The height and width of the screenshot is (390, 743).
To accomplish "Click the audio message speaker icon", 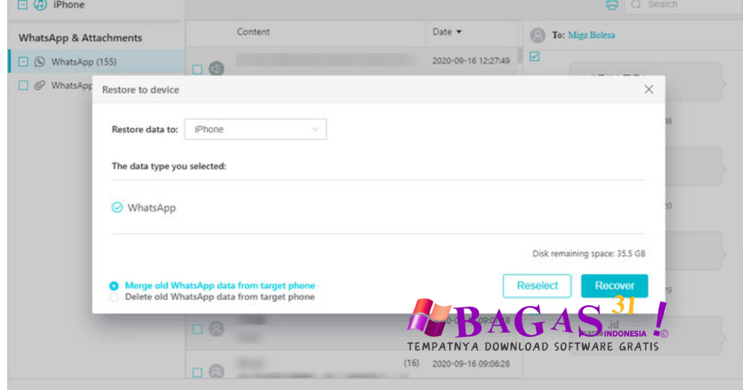I will (216, 69).
